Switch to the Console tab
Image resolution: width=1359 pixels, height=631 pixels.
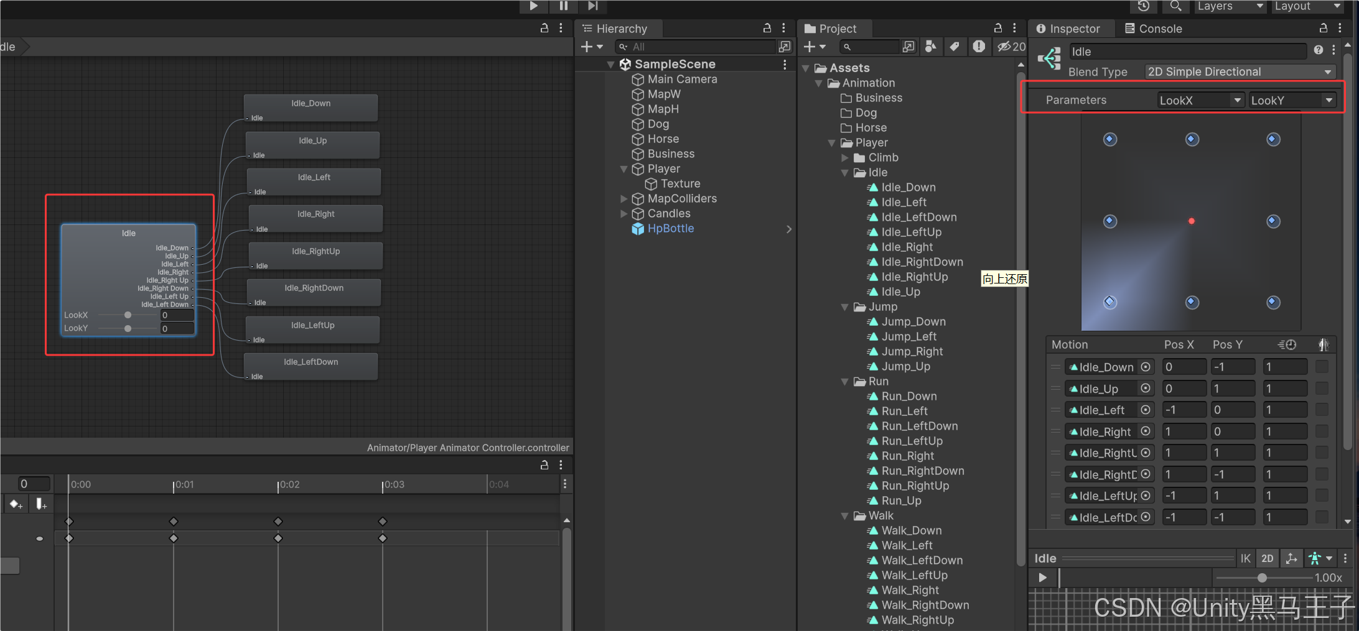(x=1154, y=29)
